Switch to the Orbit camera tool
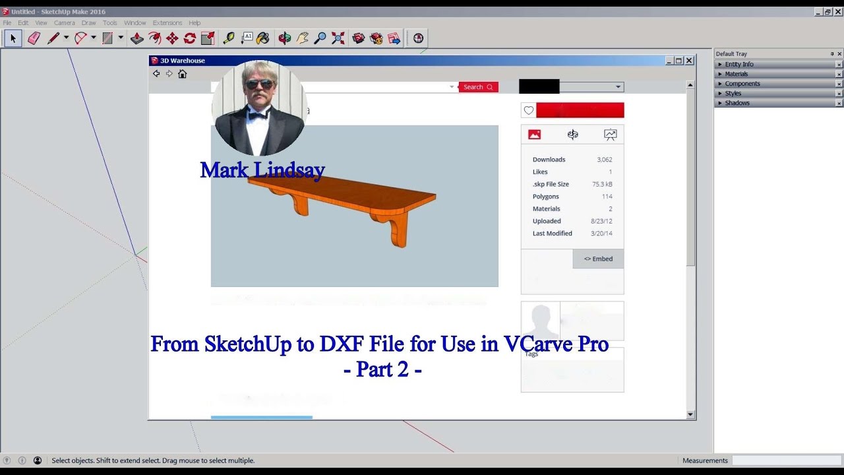 [x=285, y=38]
